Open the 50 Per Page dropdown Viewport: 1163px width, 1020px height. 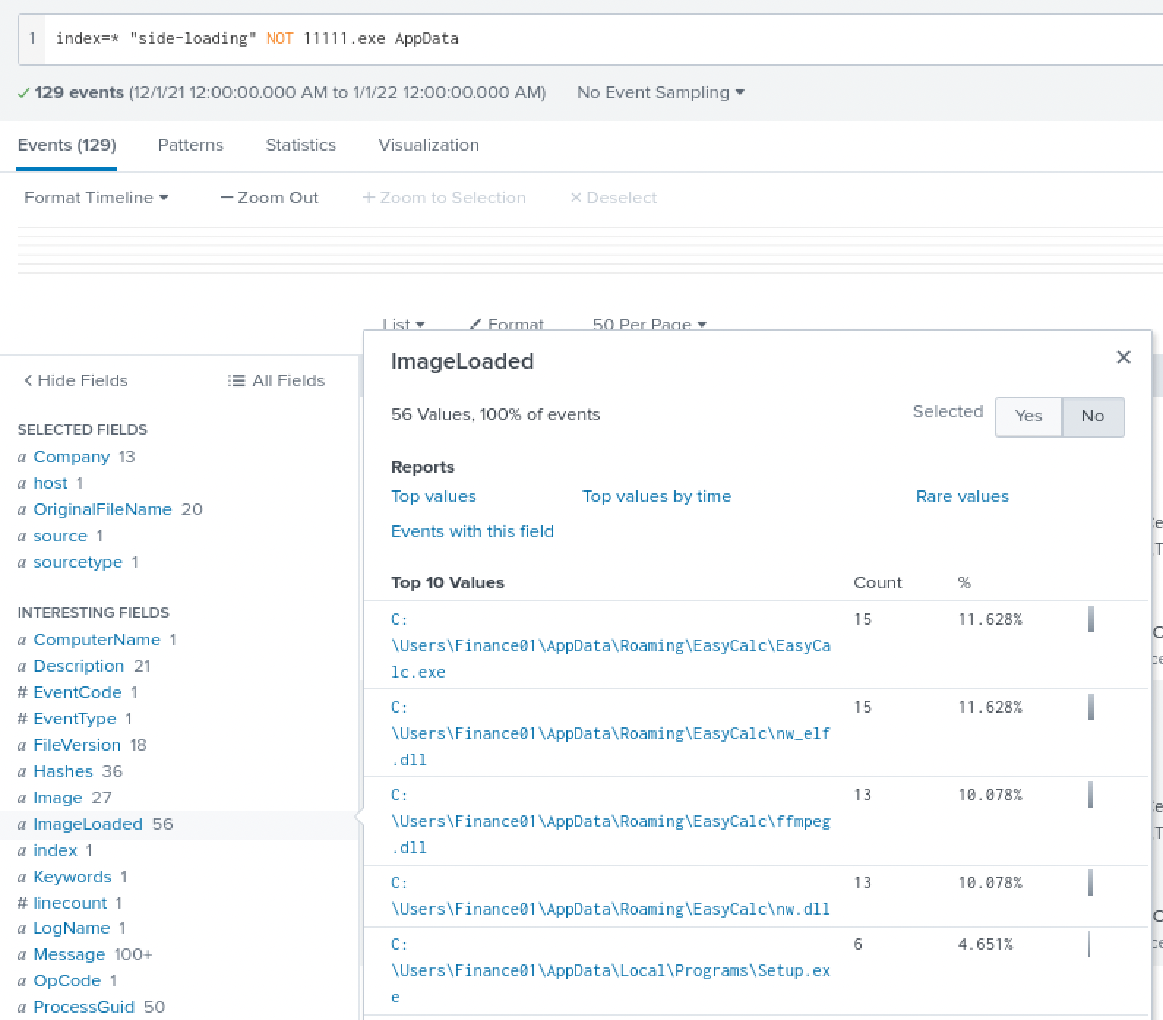tap(649, 324)
